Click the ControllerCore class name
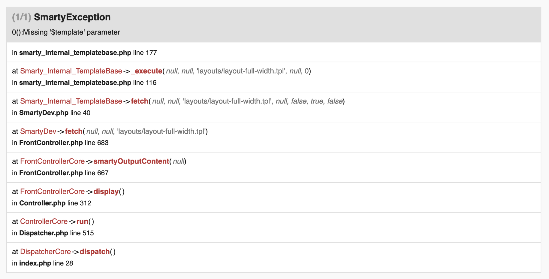This screenshot has height=279, width=549. click(x=44, y=221)
